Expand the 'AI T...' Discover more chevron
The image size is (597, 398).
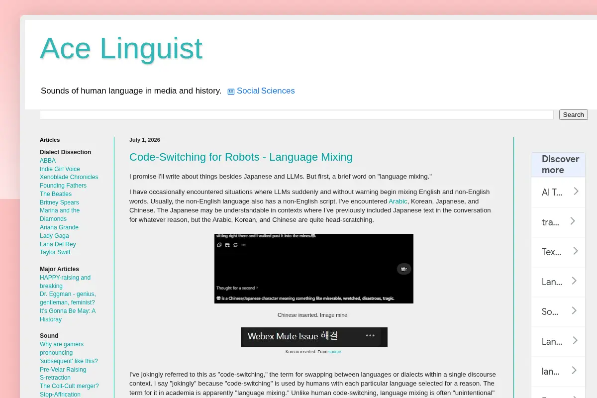(x=576, y=192)
